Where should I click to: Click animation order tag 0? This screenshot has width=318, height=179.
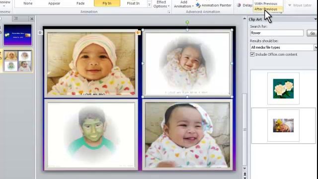[40, 32]
